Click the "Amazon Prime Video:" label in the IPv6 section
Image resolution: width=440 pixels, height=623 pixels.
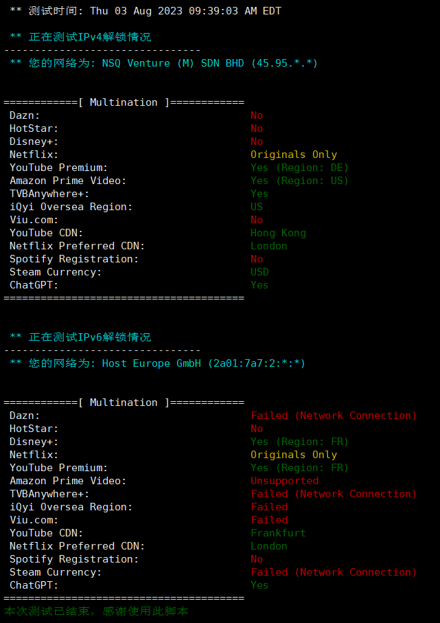[68, 481]
